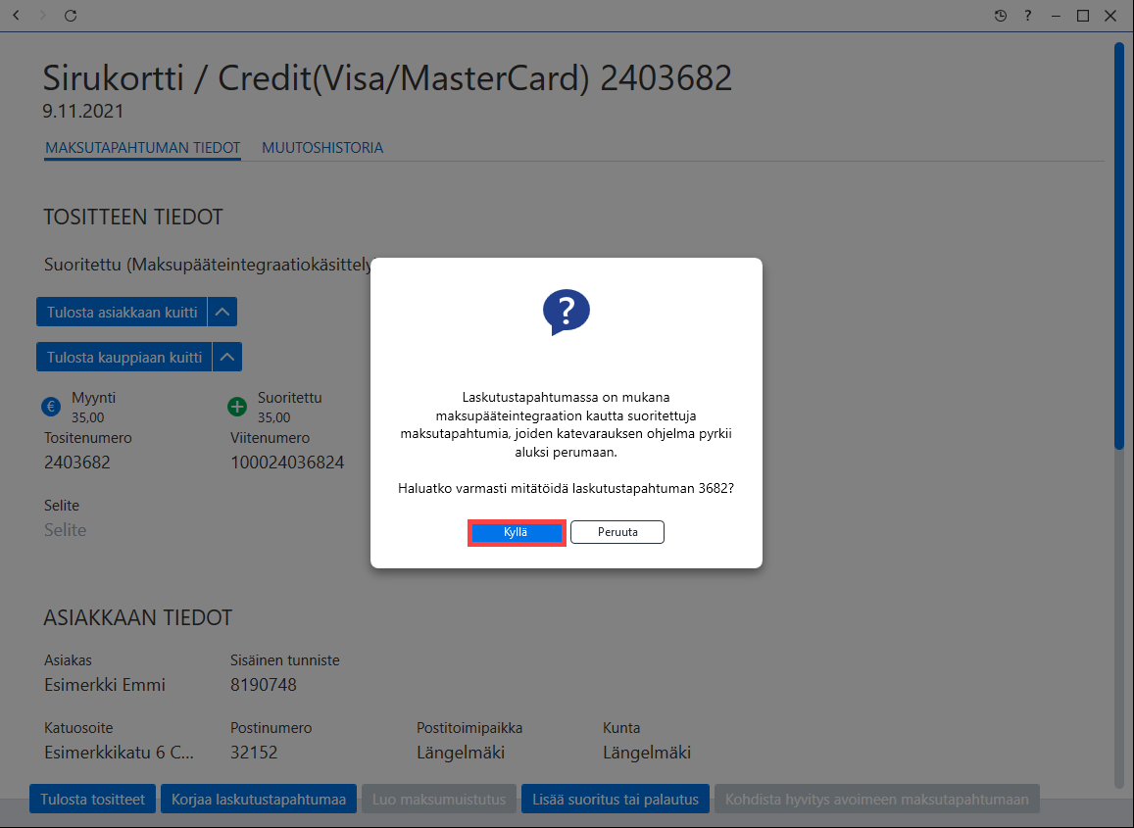1134x828 pixels.
Task: Click the Tositteen tiedot heading
Action: [x=133, y=217]
